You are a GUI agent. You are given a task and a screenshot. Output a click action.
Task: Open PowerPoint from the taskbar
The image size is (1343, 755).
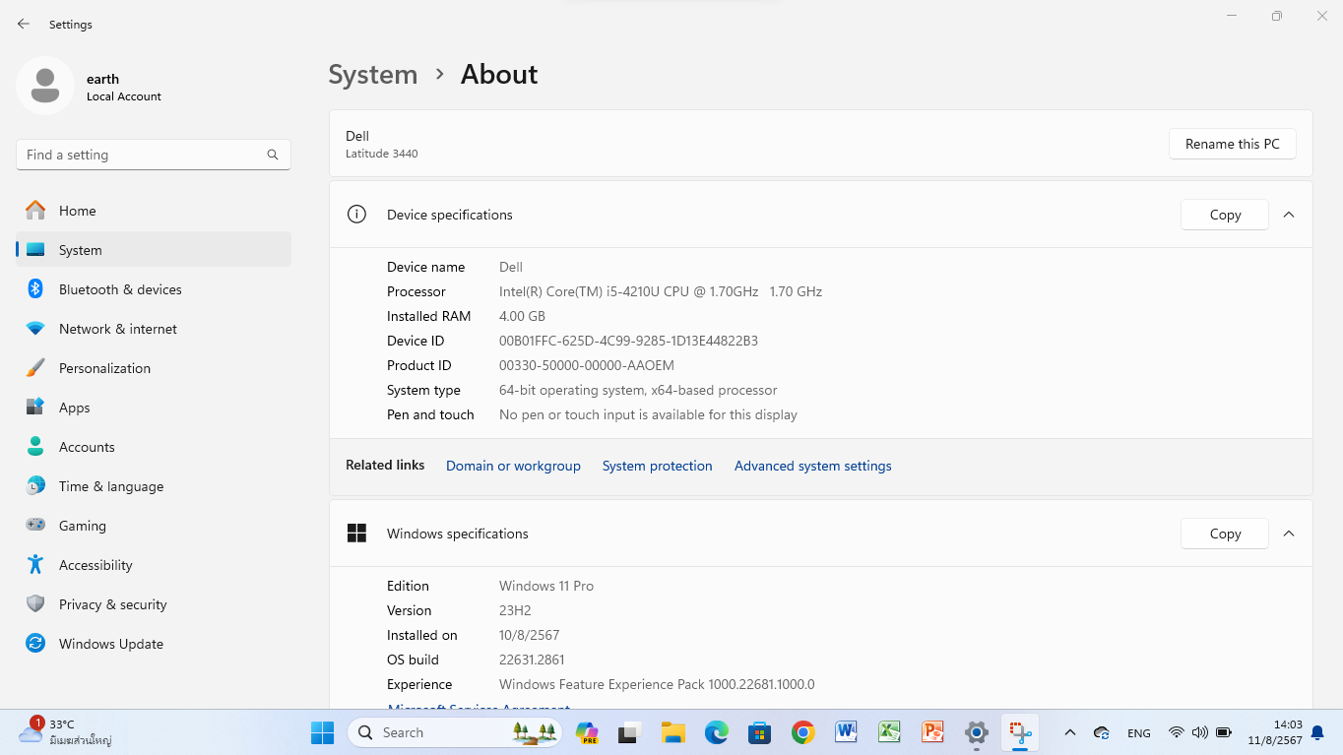[932, 732]
